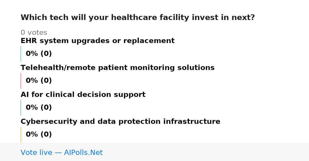Choose 'AI for clinical decision support' option
Viewport: 309px width, 161px height.
pos(83,95)
